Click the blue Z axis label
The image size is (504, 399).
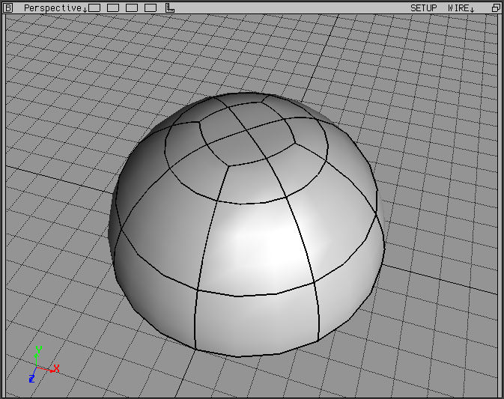point(31,379)
